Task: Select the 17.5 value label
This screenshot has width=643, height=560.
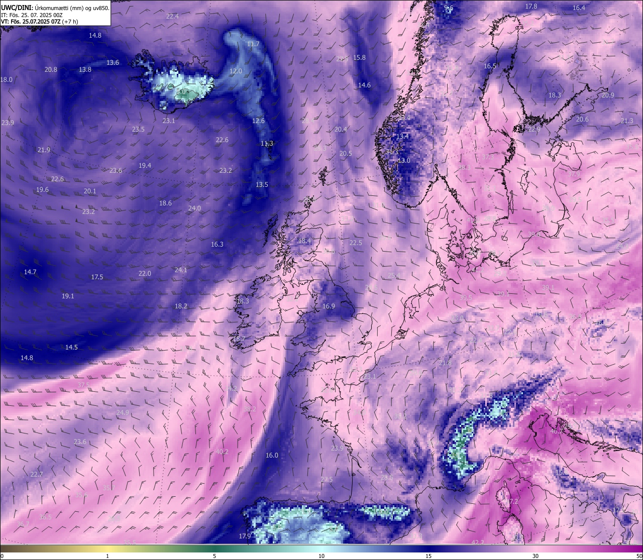Action: pos(97,277)
